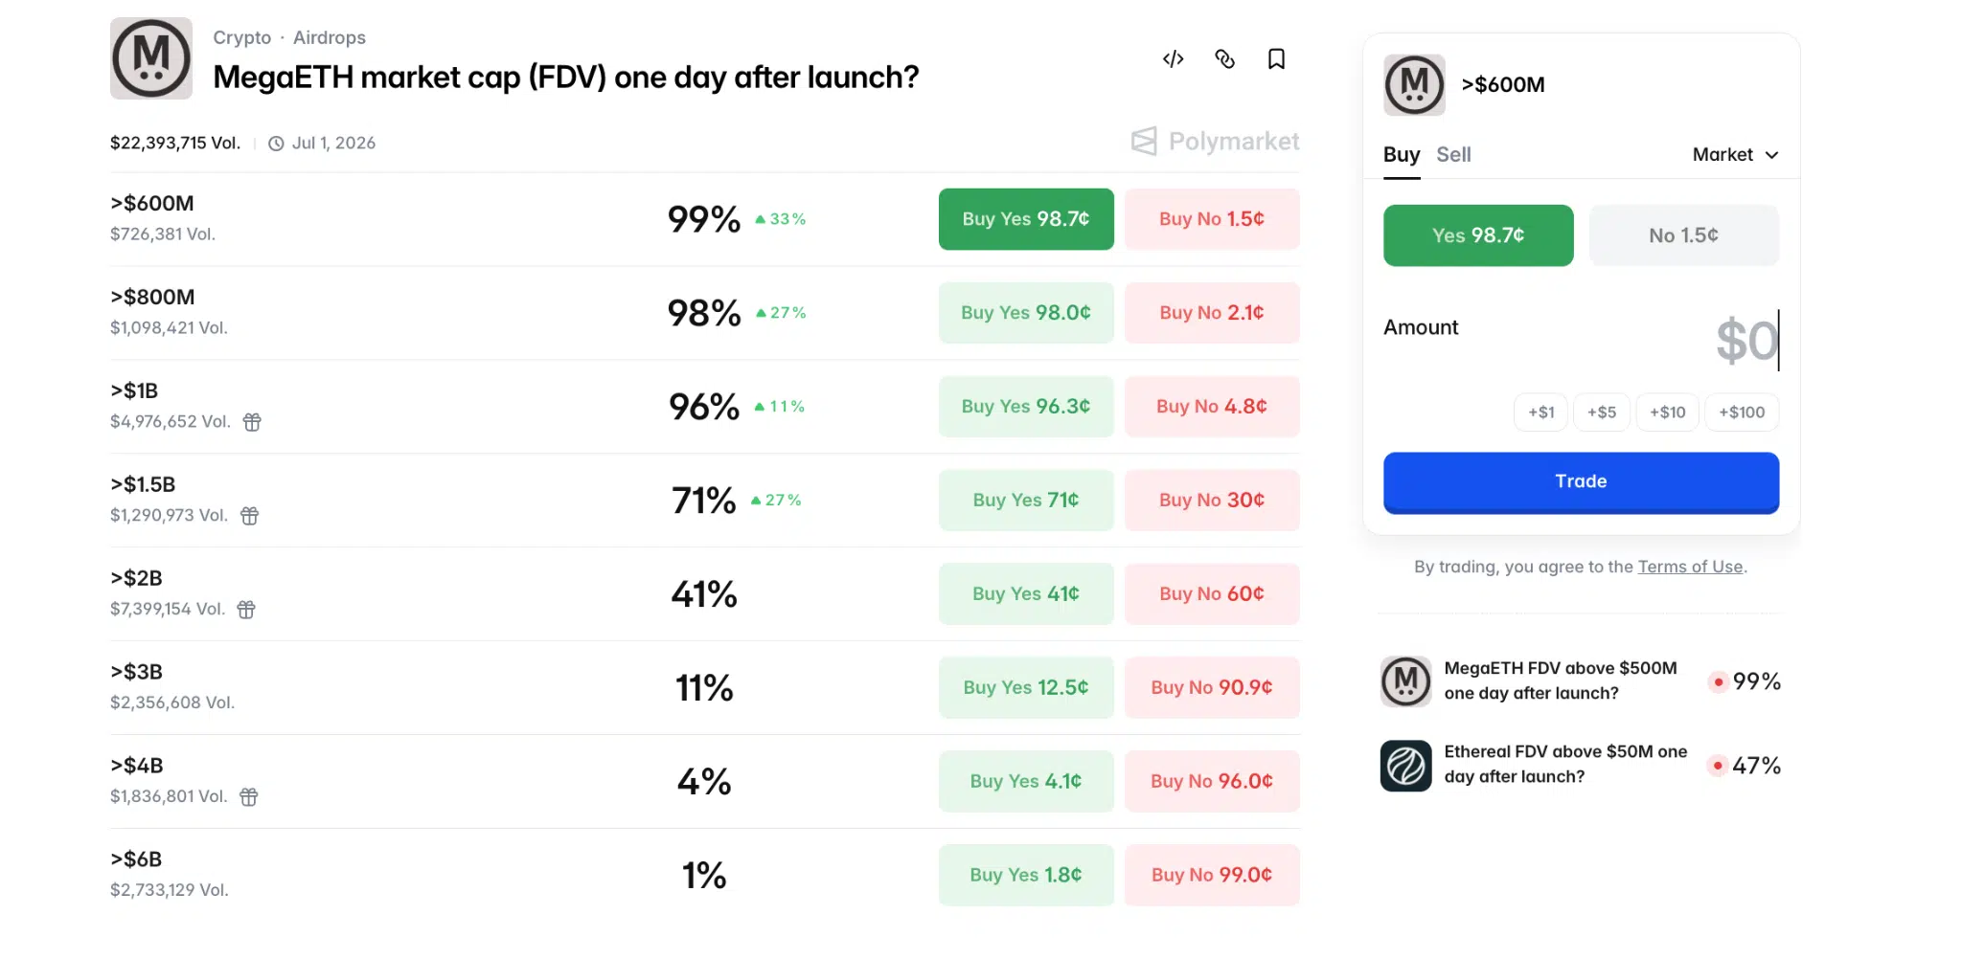Buy No at 99.0¢ for >$6B

1212,876
